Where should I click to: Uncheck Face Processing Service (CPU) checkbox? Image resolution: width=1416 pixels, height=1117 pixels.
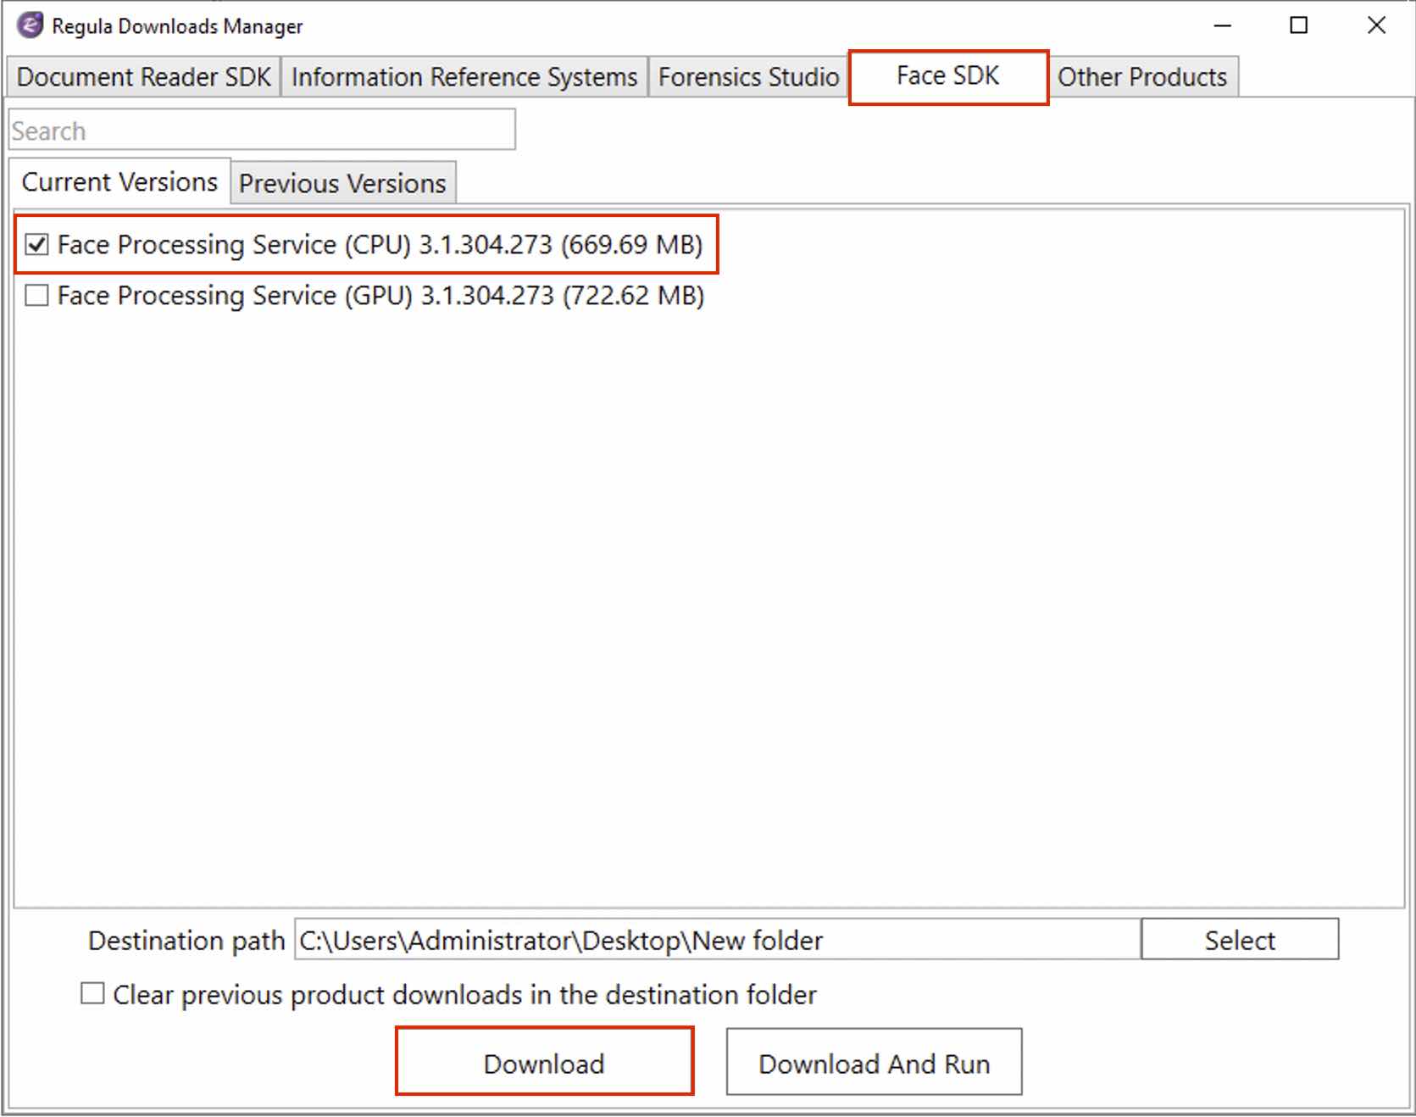pyautogui.click(x=36, y=245)
